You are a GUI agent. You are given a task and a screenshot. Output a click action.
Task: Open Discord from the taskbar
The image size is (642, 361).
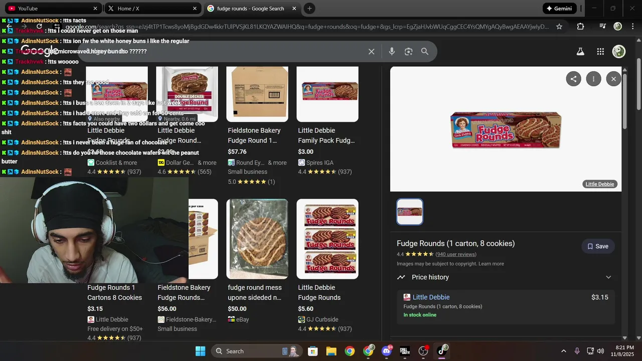(387, 351)
